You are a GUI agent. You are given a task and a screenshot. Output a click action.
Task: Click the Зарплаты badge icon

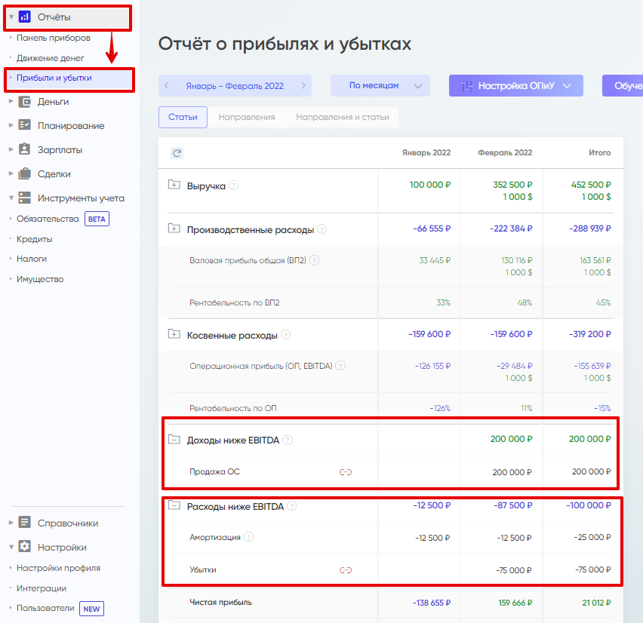25,149
